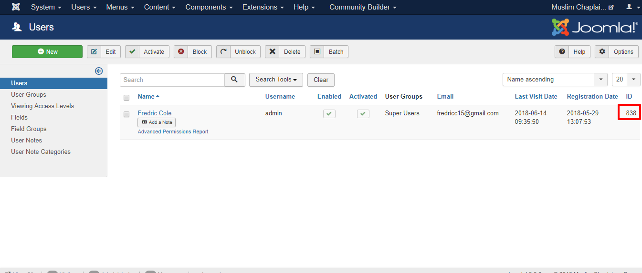Image resolution: width=642 pixels, height=273 pixels.
Task: Click the Activate toolbar button
Action: [x=147, y=52]
